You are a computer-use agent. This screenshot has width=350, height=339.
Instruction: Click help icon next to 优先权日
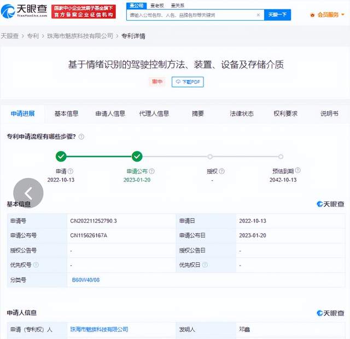tap(205, 265)
